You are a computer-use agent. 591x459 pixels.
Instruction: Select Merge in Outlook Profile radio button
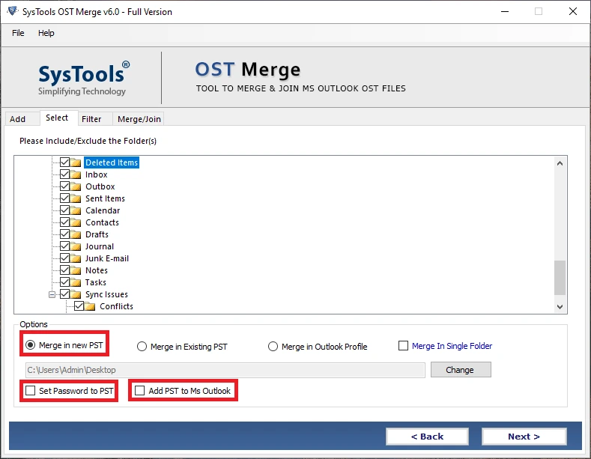[273, 347]
